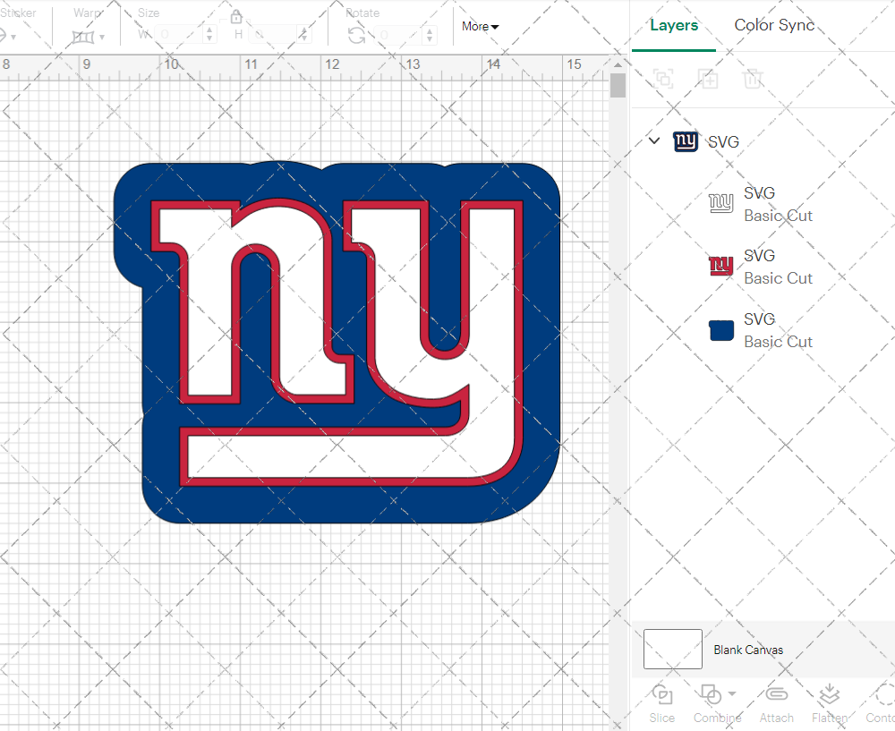The width and height of the screenshot is (895, 731).
Task: Collapse the SVG group layer
Action: (654, 140)
